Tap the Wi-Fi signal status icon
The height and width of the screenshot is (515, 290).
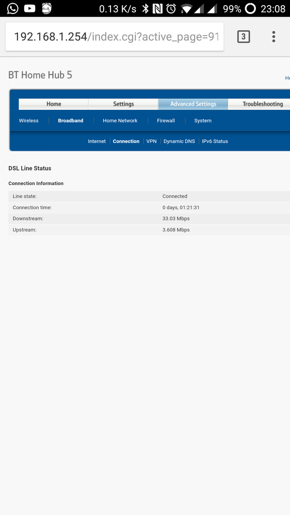(x=186, y=9)
